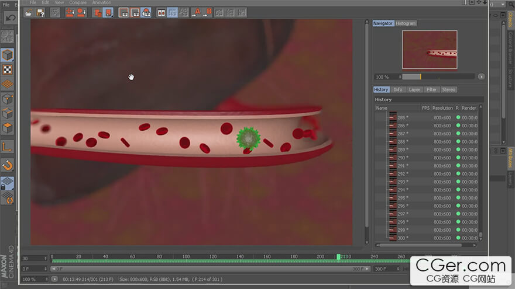Switch to the Filter tab
This screenshot has height=289, width=515.
431,89
